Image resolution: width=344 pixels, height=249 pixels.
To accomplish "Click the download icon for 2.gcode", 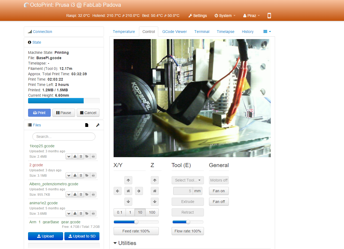I will click(75, 175).
